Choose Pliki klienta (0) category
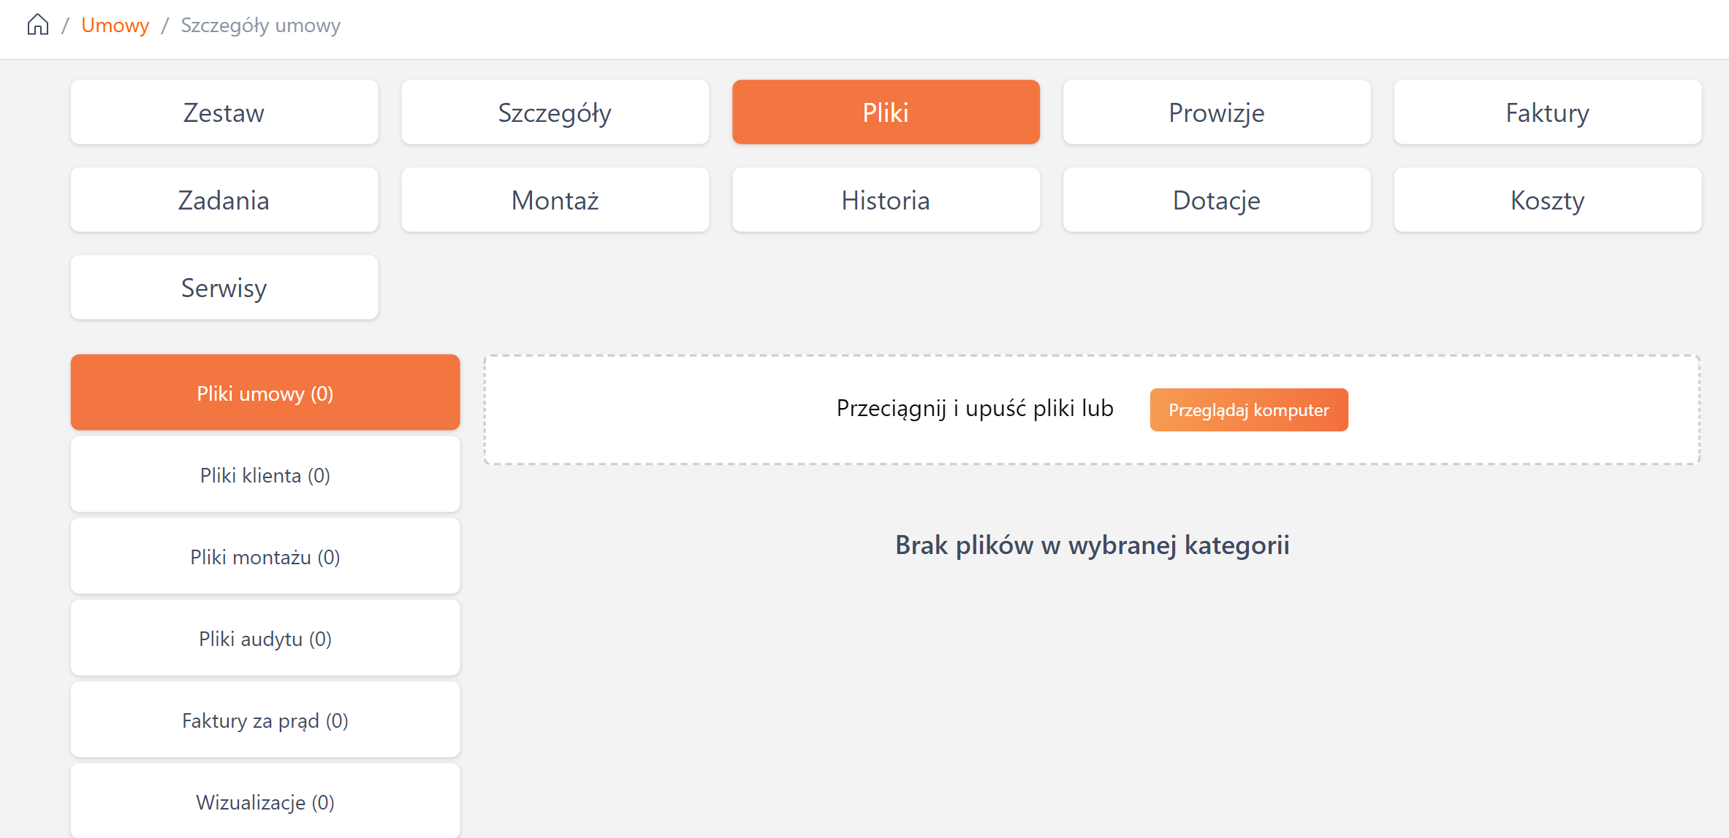The height and width of the screenshot is (838, 1729). (x=265, y=475)
